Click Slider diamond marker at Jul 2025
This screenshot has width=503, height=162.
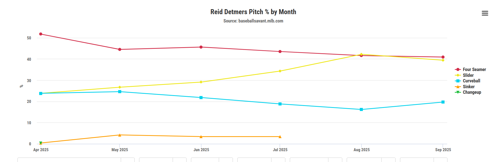(x=280, y=71)
